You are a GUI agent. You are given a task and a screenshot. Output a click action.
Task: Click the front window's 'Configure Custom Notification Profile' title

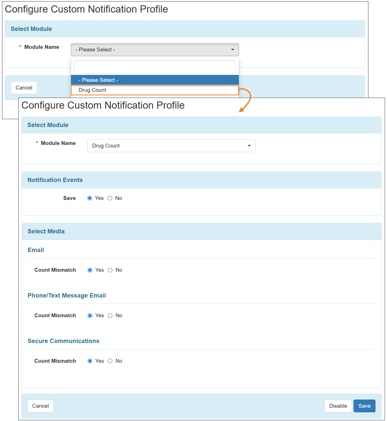pyautogui.click(x=103, y=105)
